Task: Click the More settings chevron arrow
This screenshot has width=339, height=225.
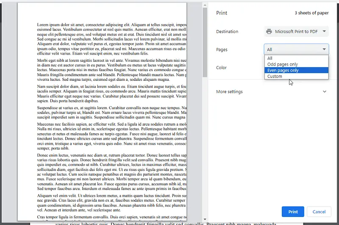Action: click(x=325, y=91)
